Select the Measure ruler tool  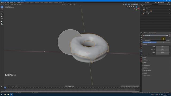coord(2,24)
